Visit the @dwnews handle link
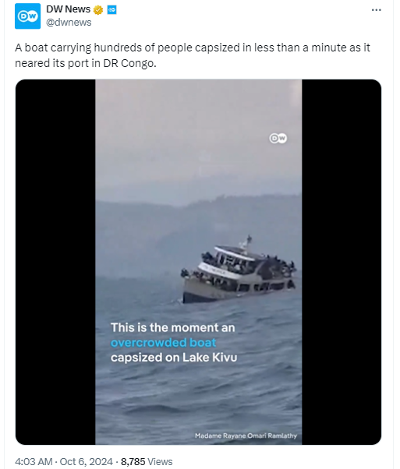This screenshot has height=469, width=400. click(69, 23)
